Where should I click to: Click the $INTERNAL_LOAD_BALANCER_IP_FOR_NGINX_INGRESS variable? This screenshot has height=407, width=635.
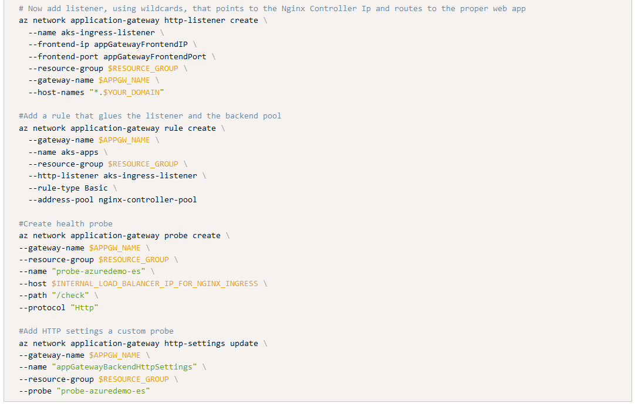[x=155, y=283]
